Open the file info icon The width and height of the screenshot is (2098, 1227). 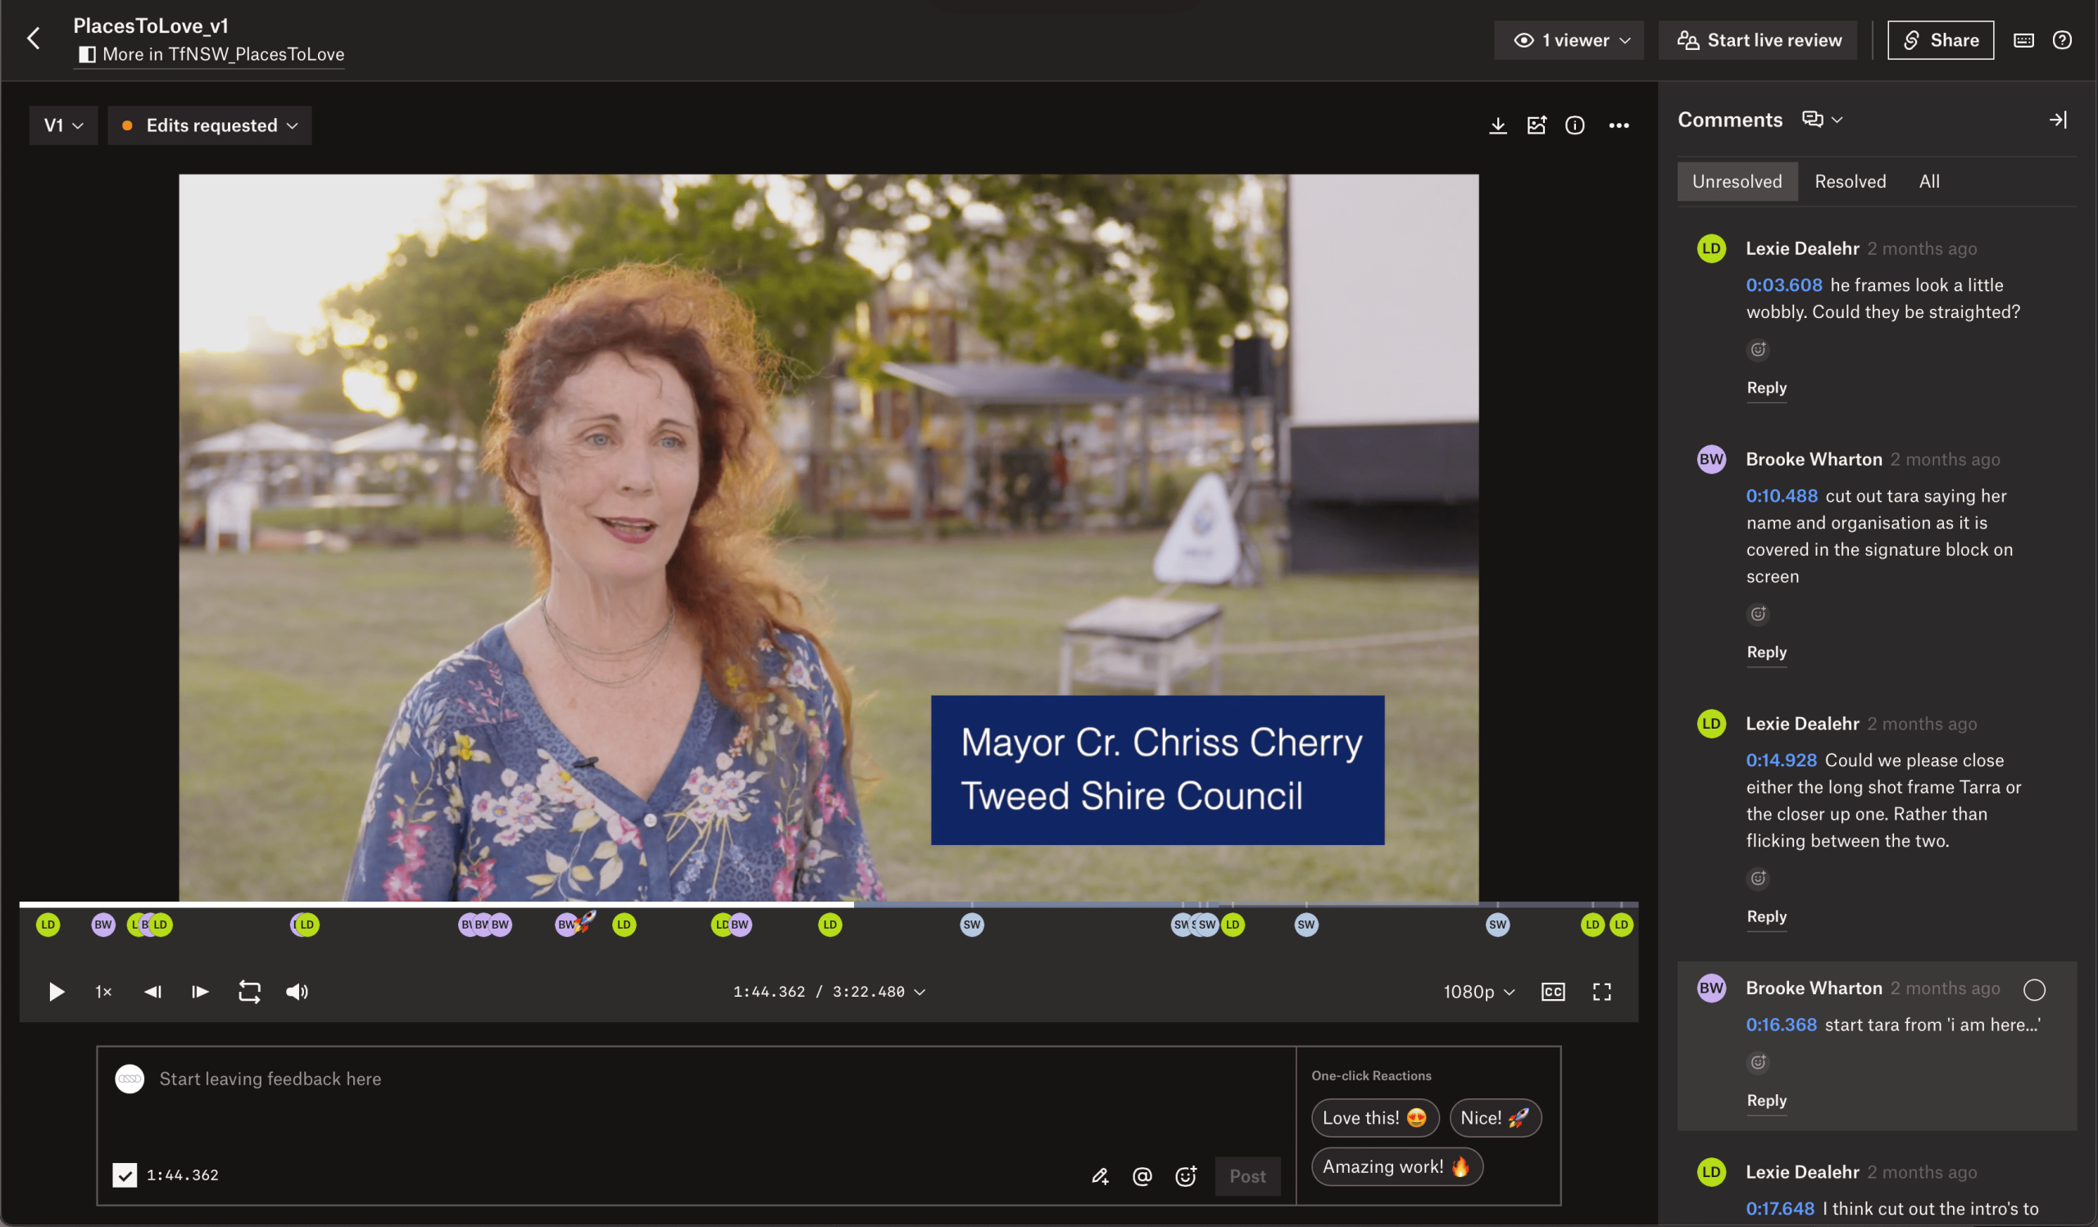pos(1574,125)
